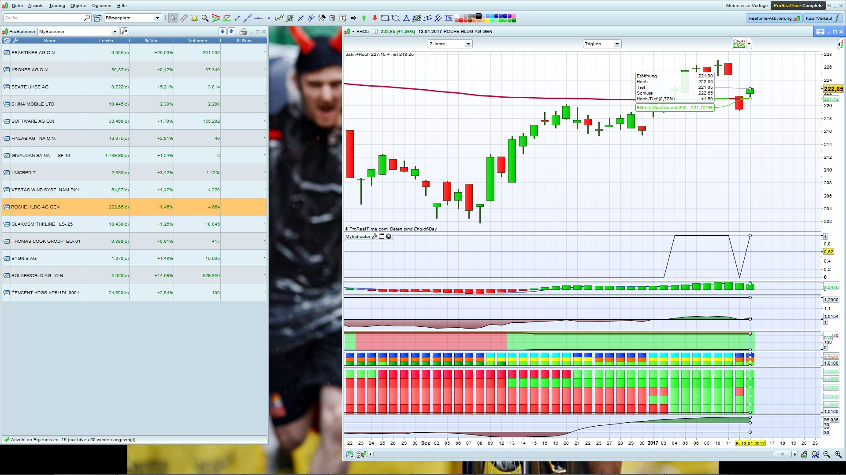The height and width of the screenshot is (475, 846).
Task: Toggle MyIndicator panel window size
Action: (x=382, y=236)
